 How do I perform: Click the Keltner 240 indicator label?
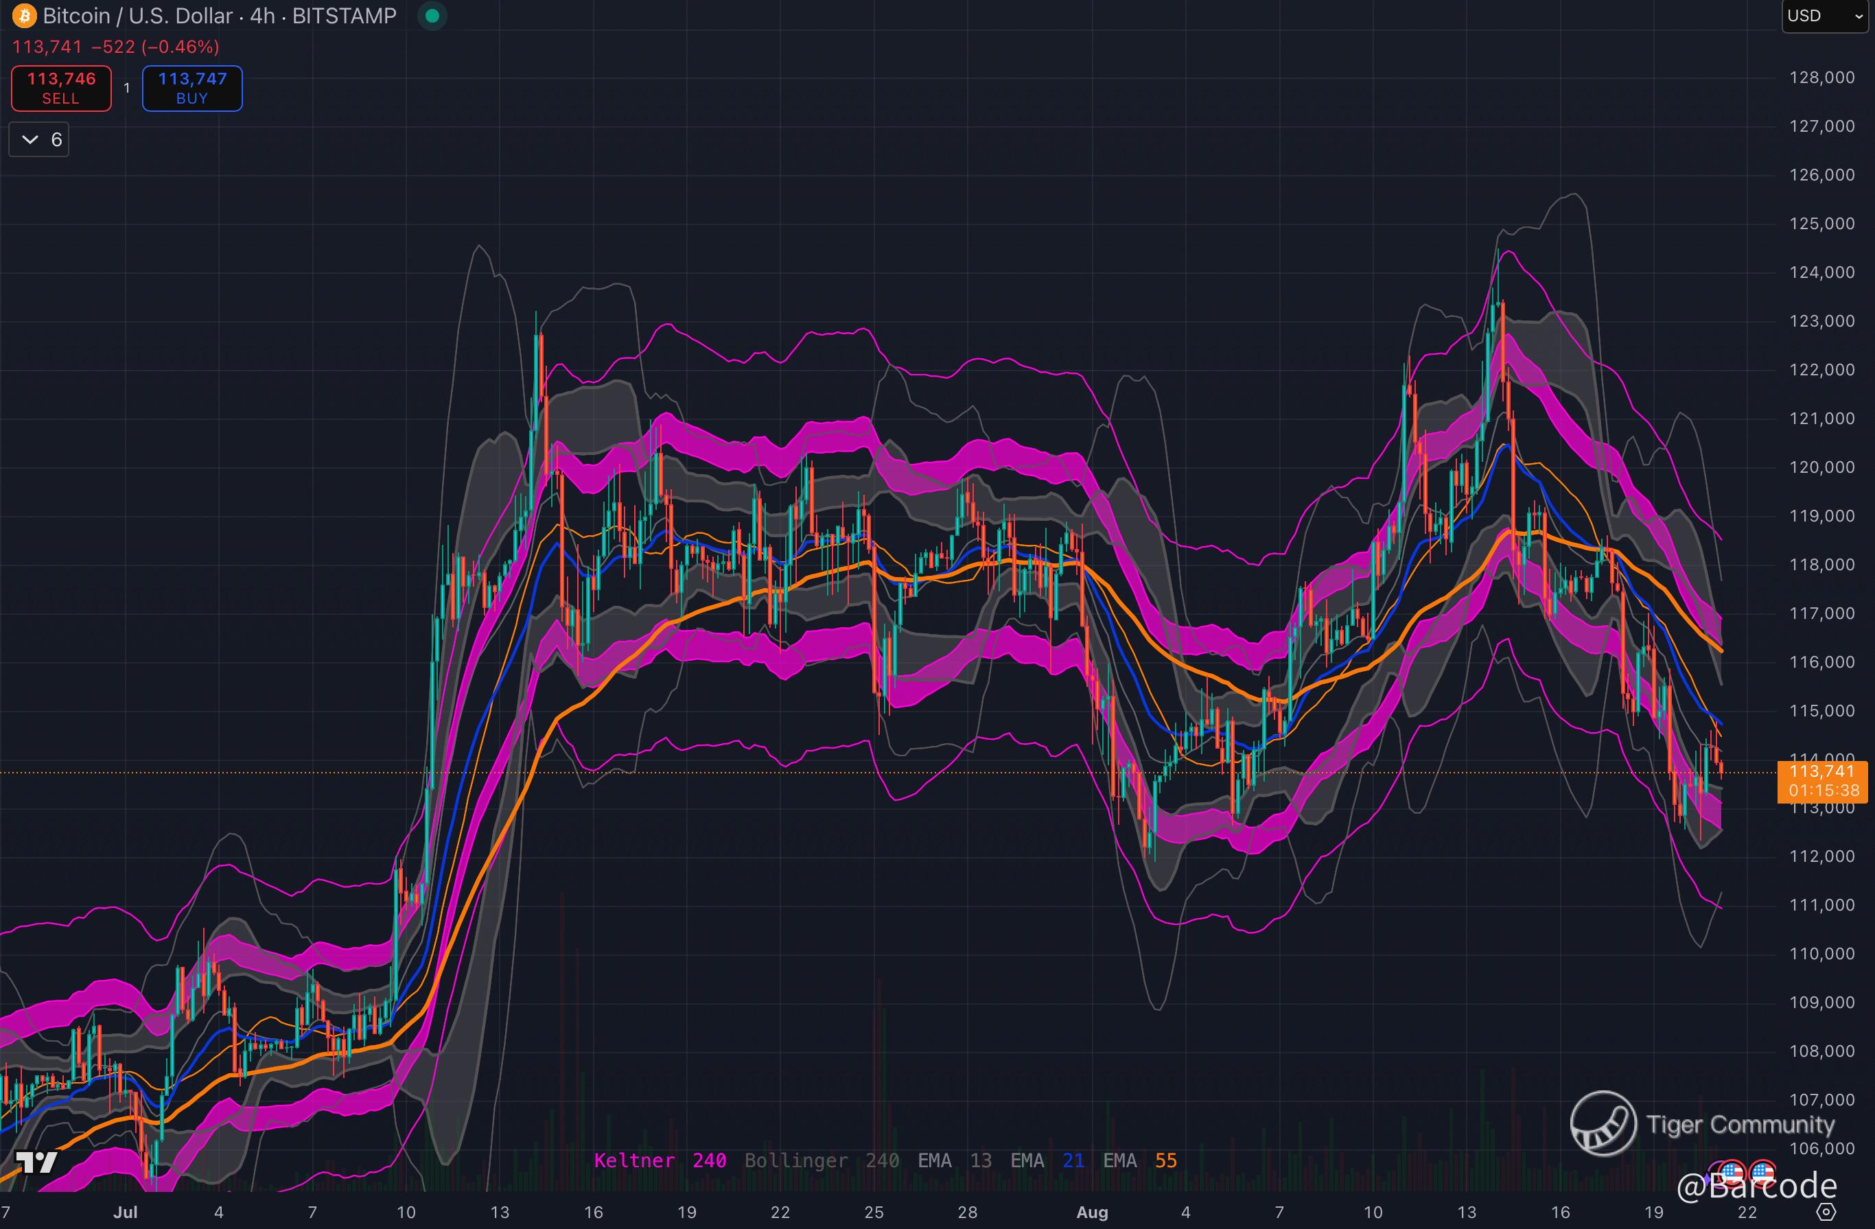tap(660, 1160)
